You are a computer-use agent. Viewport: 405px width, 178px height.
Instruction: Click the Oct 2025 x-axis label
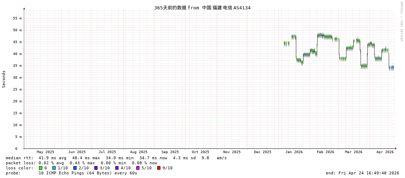[x=200, y=152]
